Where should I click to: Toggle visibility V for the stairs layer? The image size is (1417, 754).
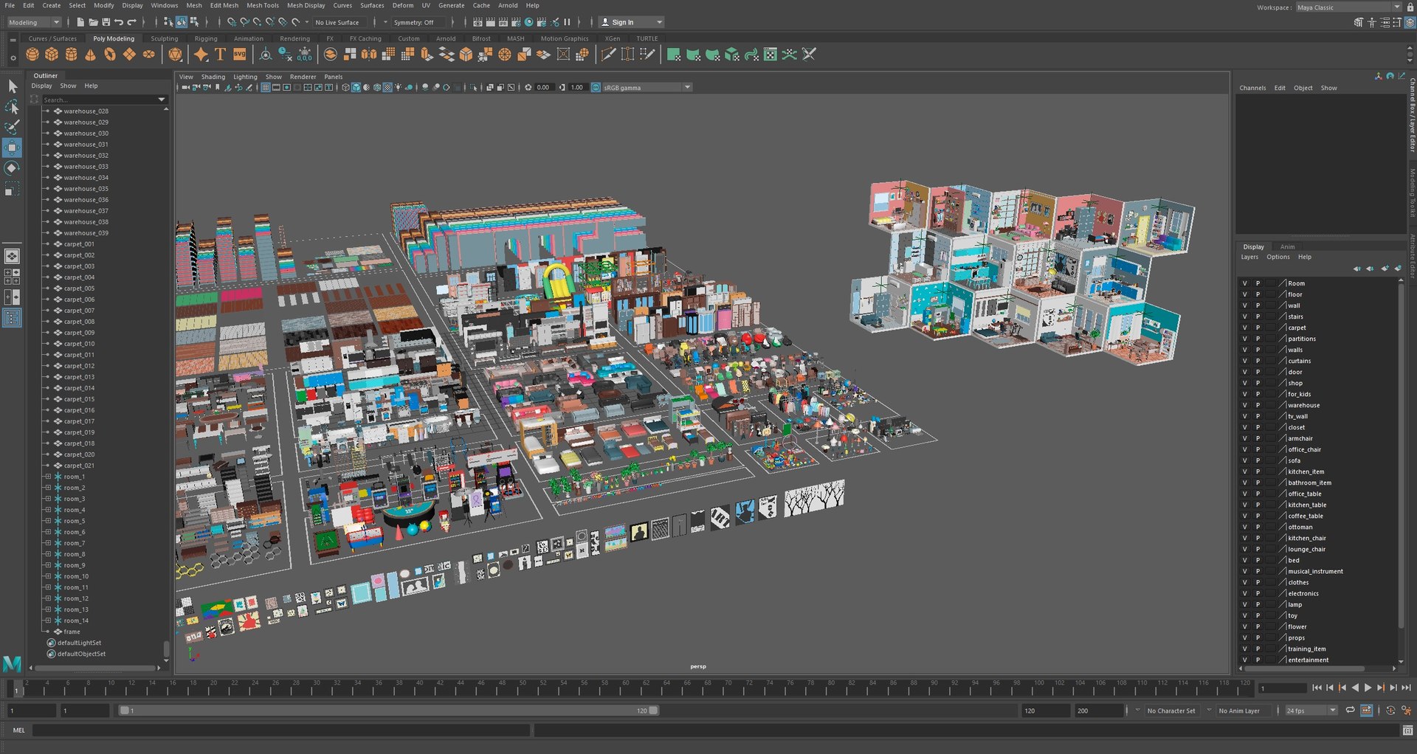click(1244, 317)
